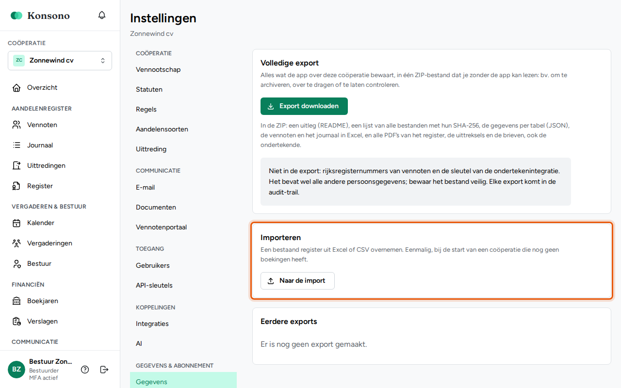
Task: Open Vergaderingen from sidebar
Action: click(x=60, y=243)
